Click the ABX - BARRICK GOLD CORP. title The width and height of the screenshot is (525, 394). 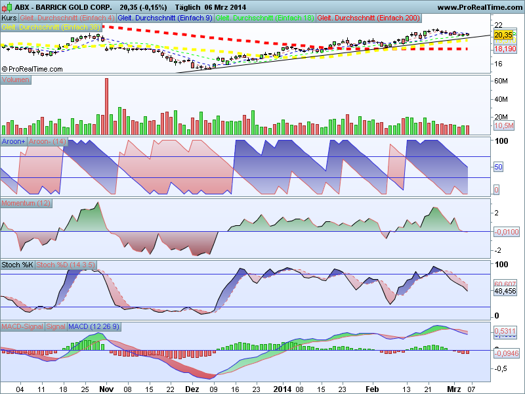pyautogui.click(x=63, y=7)
